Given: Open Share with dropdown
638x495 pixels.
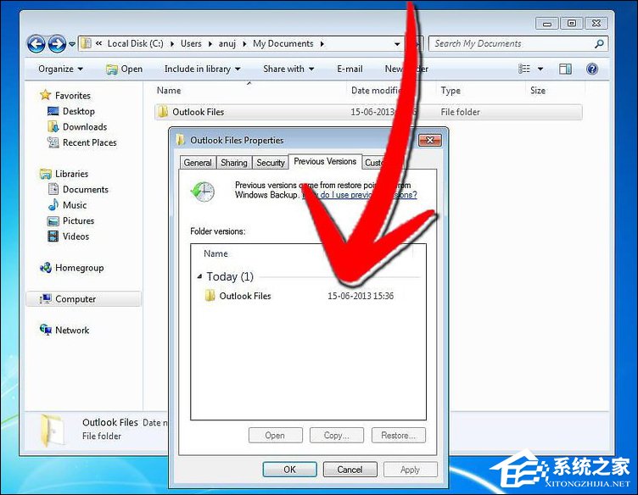Looking at the screenshot, I should (288, 69).
